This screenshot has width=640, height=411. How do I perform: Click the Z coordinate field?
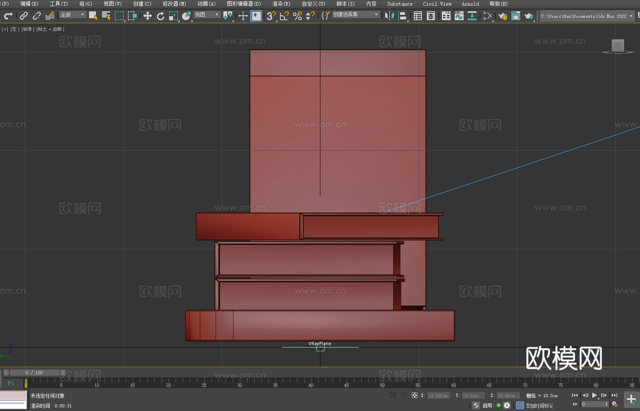(508, 396)
